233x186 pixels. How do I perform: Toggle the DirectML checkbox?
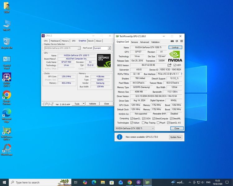pyautogui.click(x=171, y=118)
